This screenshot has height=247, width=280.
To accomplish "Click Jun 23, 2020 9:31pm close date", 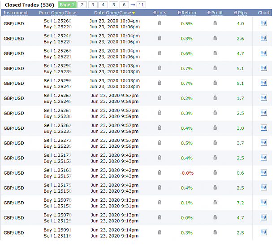I will point(115,206).
